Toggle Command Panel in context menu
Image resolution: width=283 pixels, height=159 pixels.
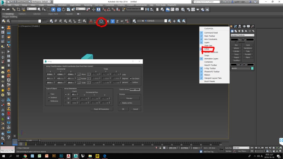(211, 33)
